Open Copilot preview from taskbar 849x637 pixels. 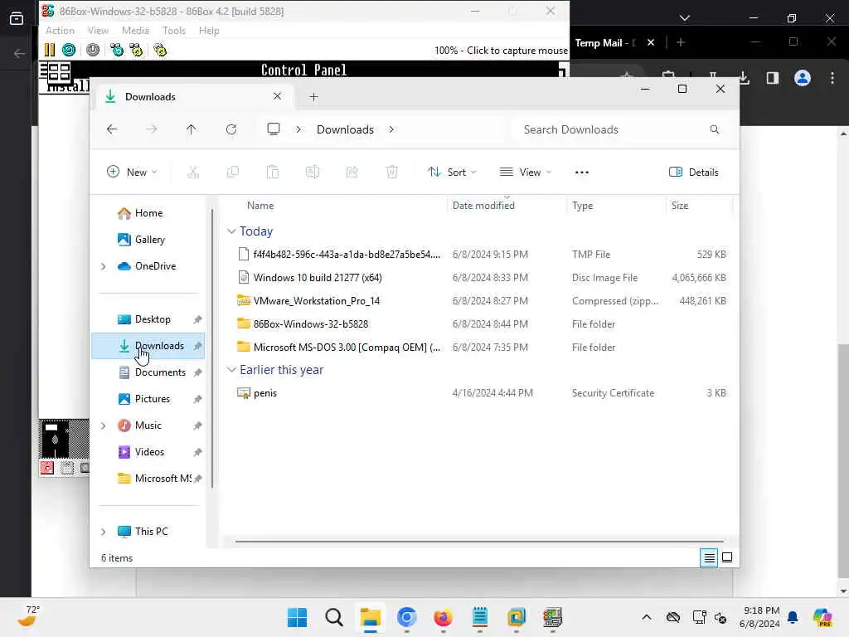pyautogui.click(x=822, y=617)
